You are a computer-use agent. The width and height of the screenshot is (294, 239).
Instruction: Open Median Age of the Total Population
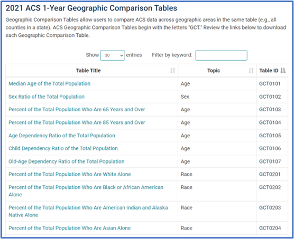click(50, 83)
